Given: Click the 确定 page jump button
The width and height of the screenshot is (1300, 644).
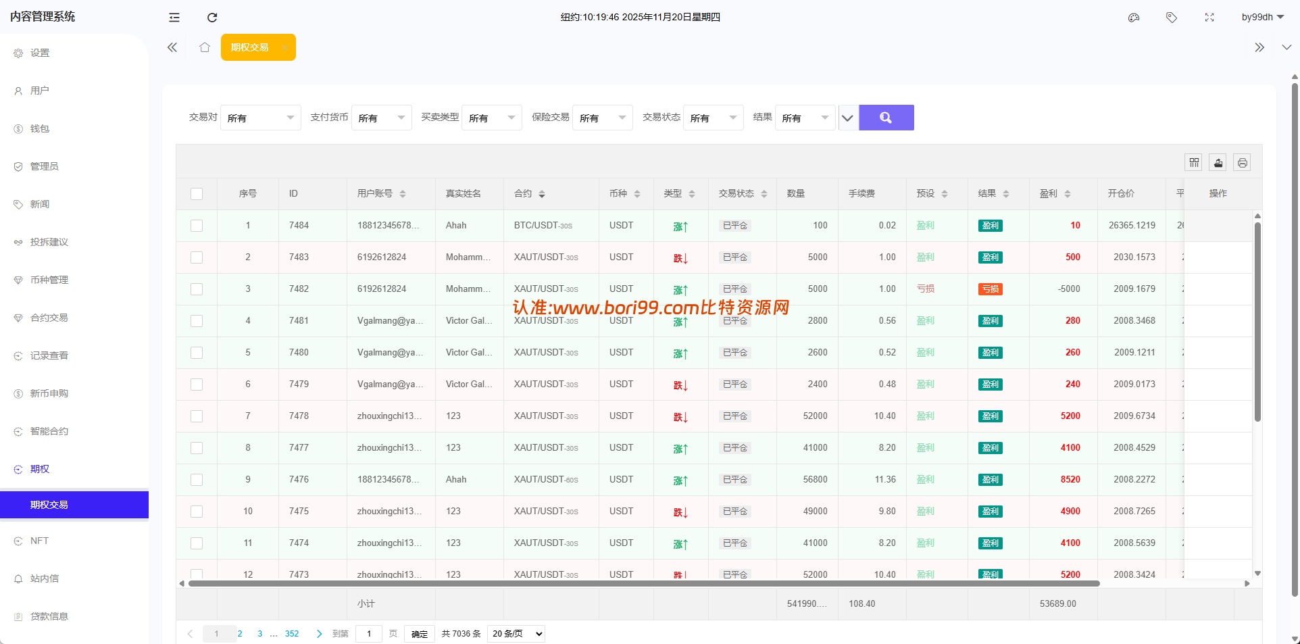Looking at the screenshot, I should (420, 634).
